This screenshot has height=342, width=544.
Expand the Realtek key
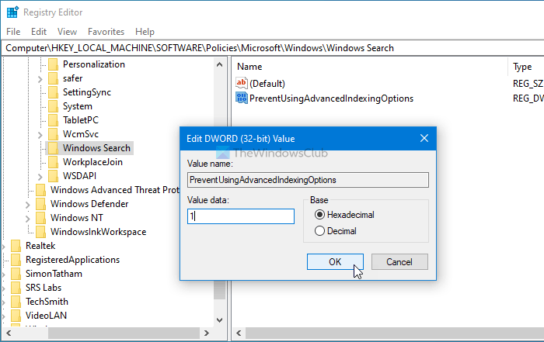tap(4, 247)
